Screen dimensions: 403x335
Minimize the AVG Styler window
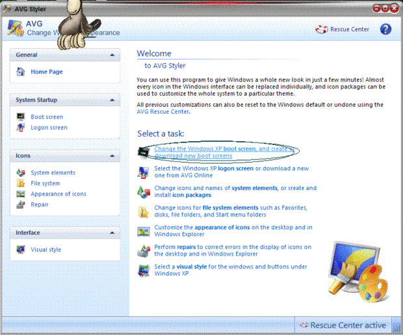[x=376, y=8]
